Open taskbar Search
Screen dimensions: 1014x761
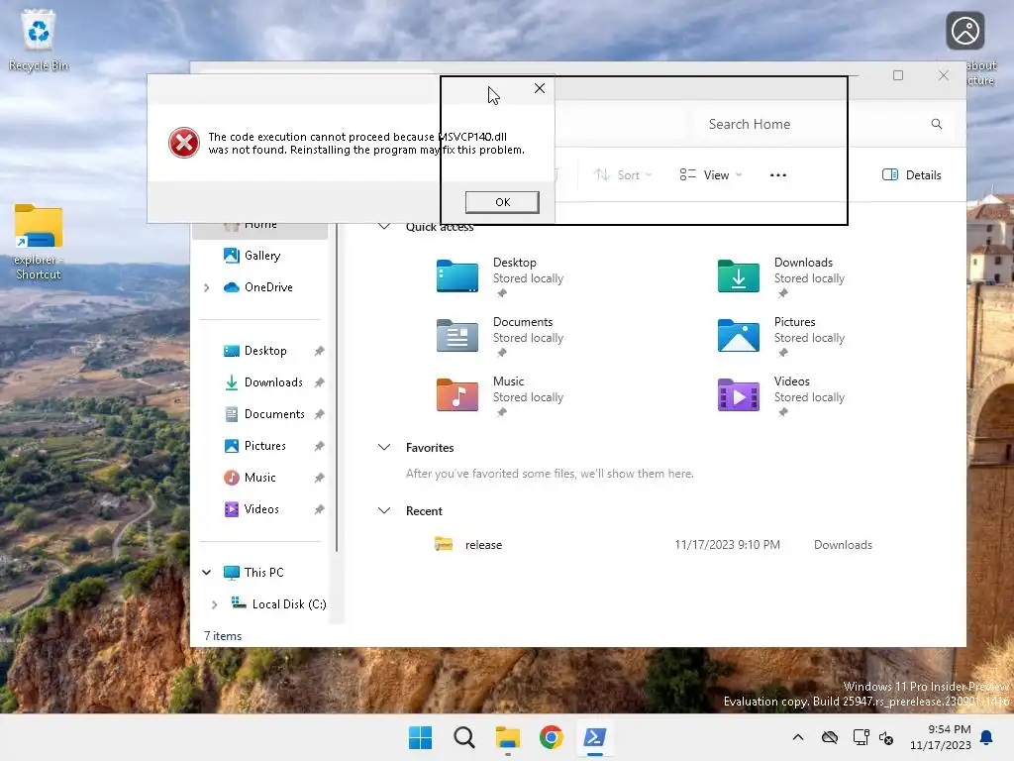(x=463, y=737)
